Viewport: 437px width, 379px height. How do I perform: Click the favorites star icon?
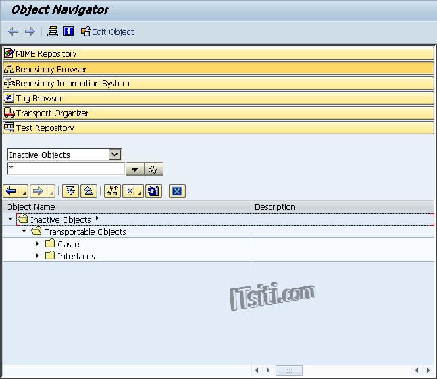pyautogui.click(x=130, y=191)
